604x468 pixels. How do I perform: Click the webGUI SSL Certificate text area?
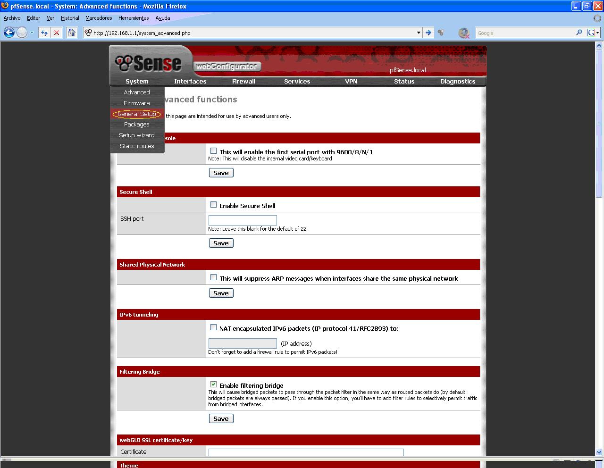point(306,452)
